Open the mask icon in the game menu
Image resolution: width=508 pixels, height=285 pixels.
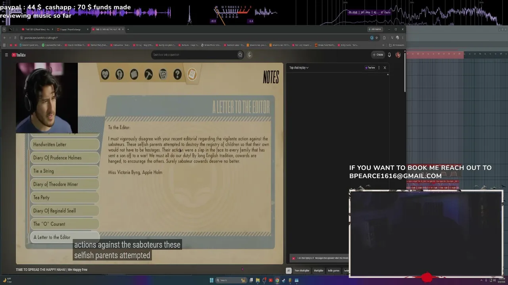(x=163, y=74)
